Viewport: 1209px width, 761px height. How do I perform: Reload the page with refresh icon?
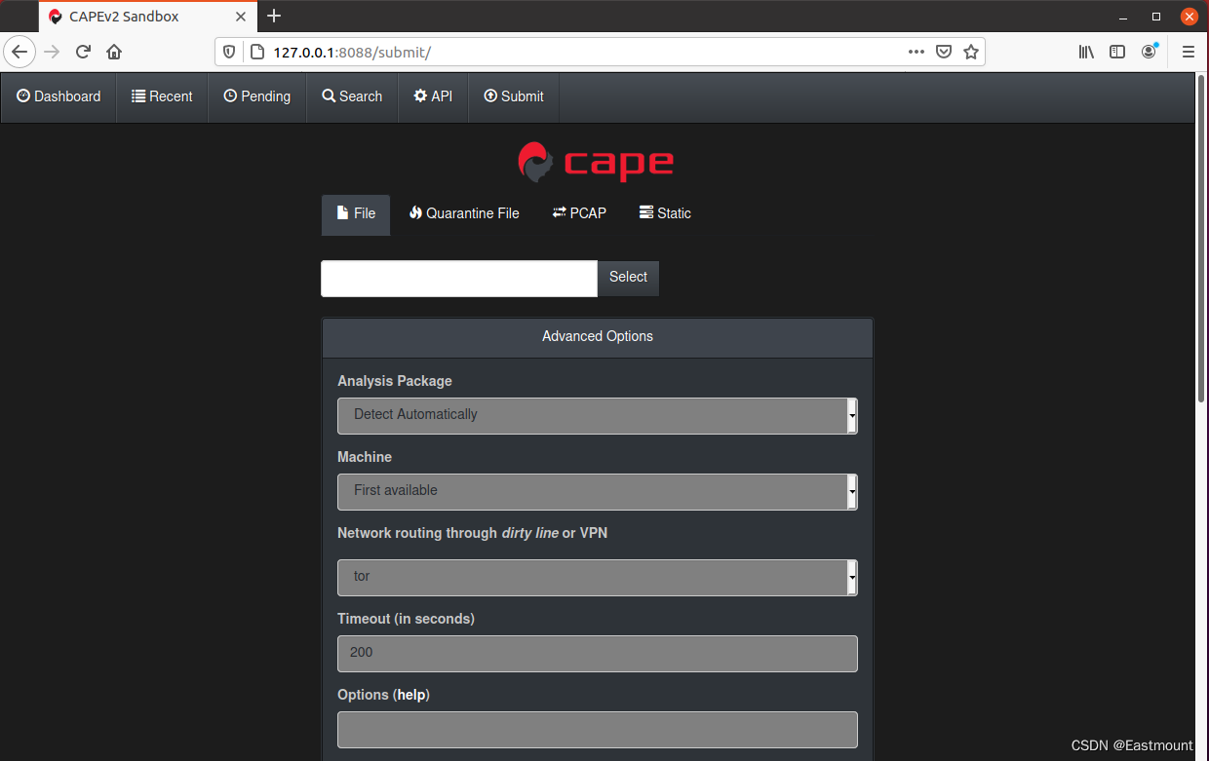[x=83, y=52]
